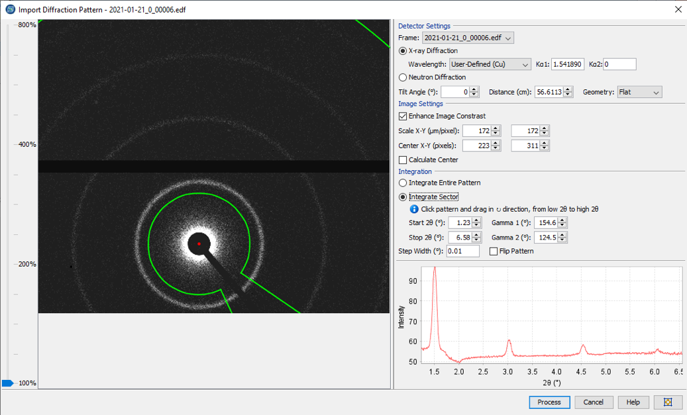Decrease Stop 2θ using its down arrow
This screenshot has width=687, height=415.
[476, 240]
